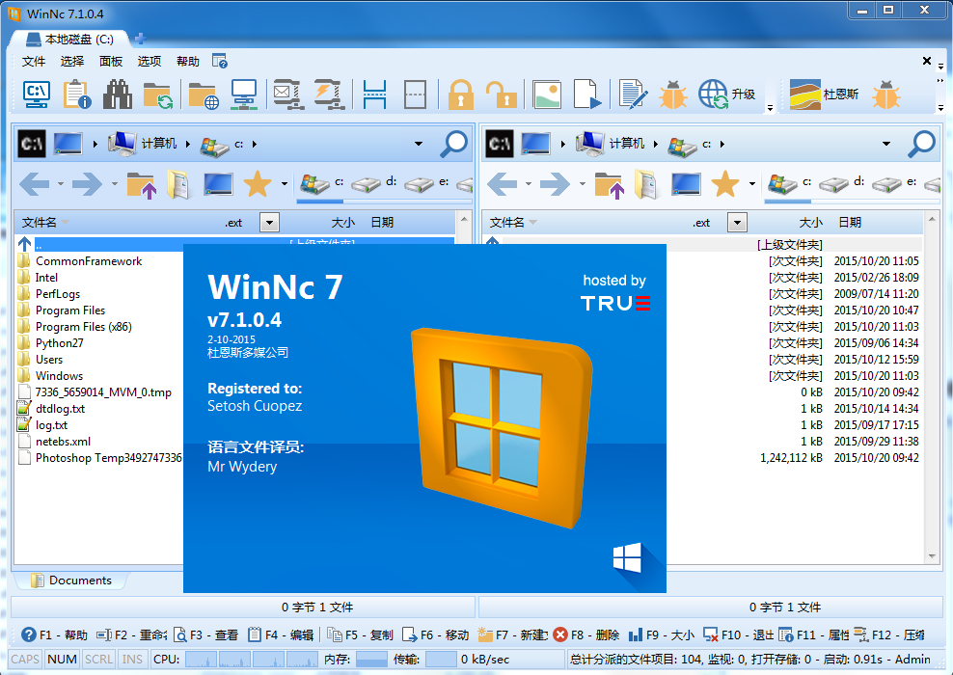Open the 文件 menu
This screenshot has width=953, height=675.
(x=34, y=62)
